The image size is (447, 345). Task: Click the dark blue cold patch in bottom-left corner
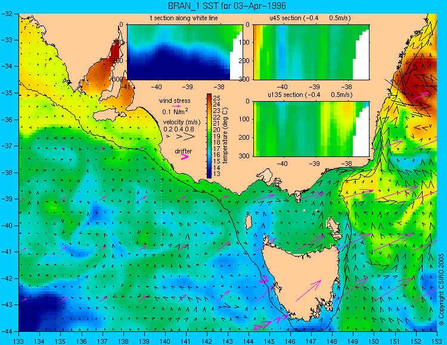[x=39, y=313]
